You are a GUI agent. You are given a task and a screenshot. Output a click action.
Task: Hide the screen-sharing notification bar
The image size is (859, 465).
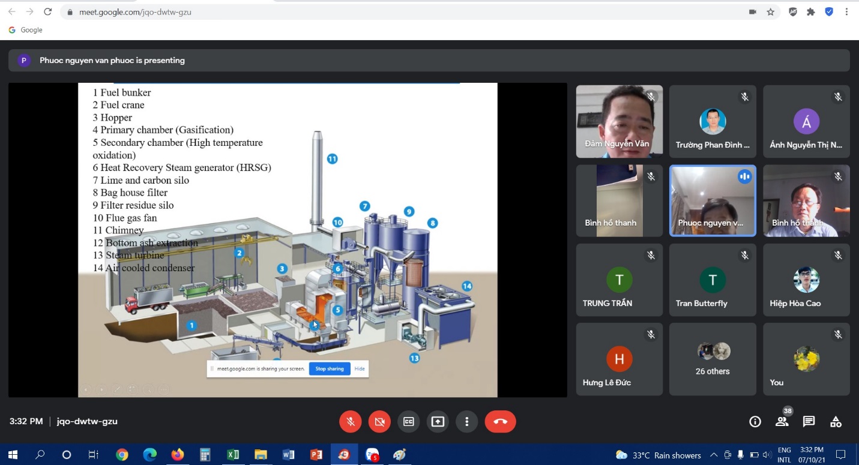(x=360, y=369)
